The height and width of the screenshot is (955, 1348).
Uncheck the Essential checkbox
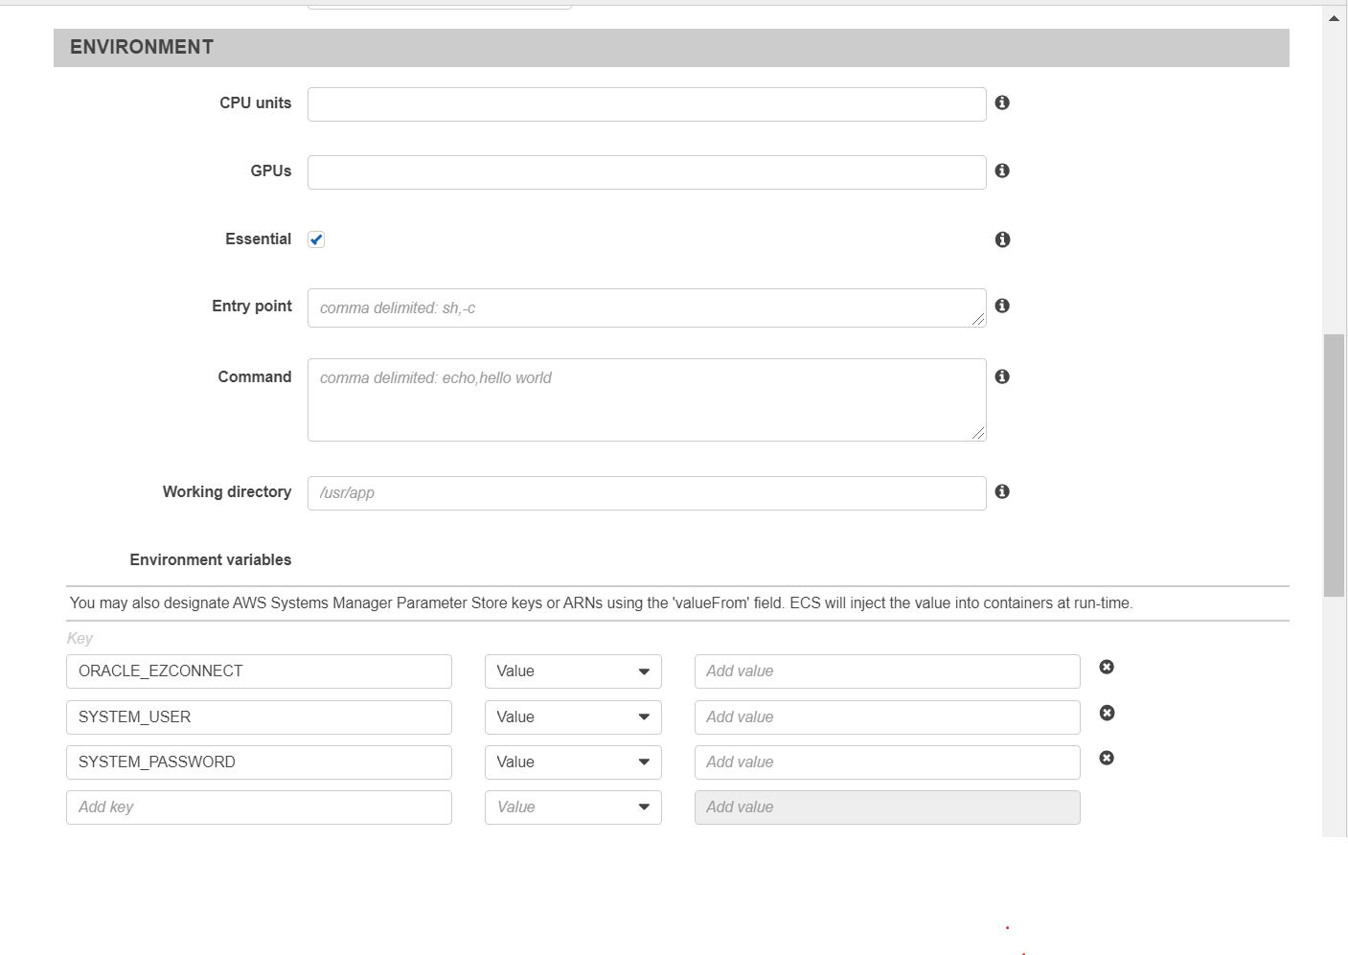coord(316,239)
